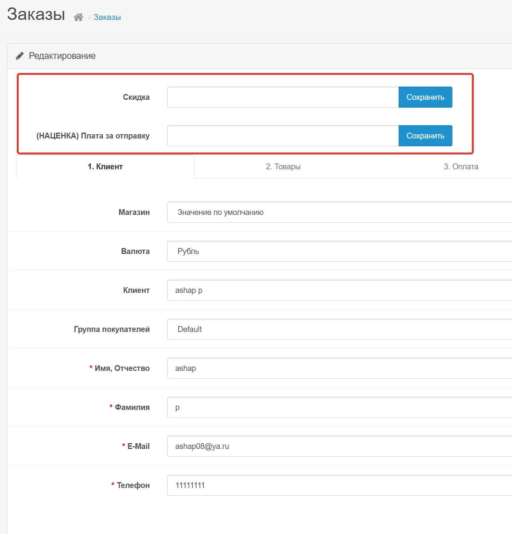Click the pencil icon beside Редактирование
The width and height of the screenshot is (512, 534).
[19, 56]
